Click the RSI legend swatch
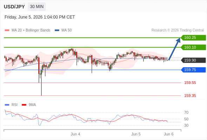207x140 pixels. [7, 105]
